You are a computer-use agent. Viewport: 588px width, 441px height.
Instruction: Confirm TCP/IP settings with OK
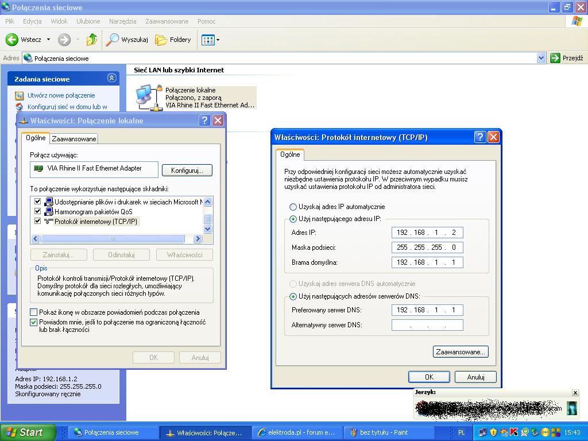429,377
